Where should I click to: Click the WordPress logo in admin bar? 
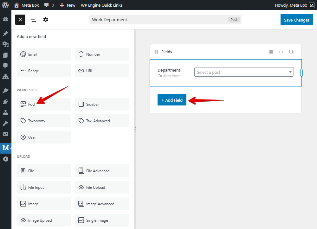pos(5,5)
